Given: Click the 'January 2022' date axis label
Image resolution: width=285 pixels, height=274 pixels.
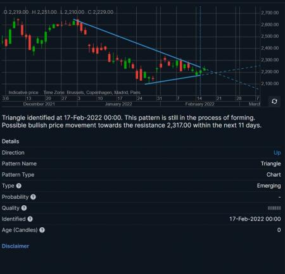Looking at the screenshot, I should click(x=118, y=104).
